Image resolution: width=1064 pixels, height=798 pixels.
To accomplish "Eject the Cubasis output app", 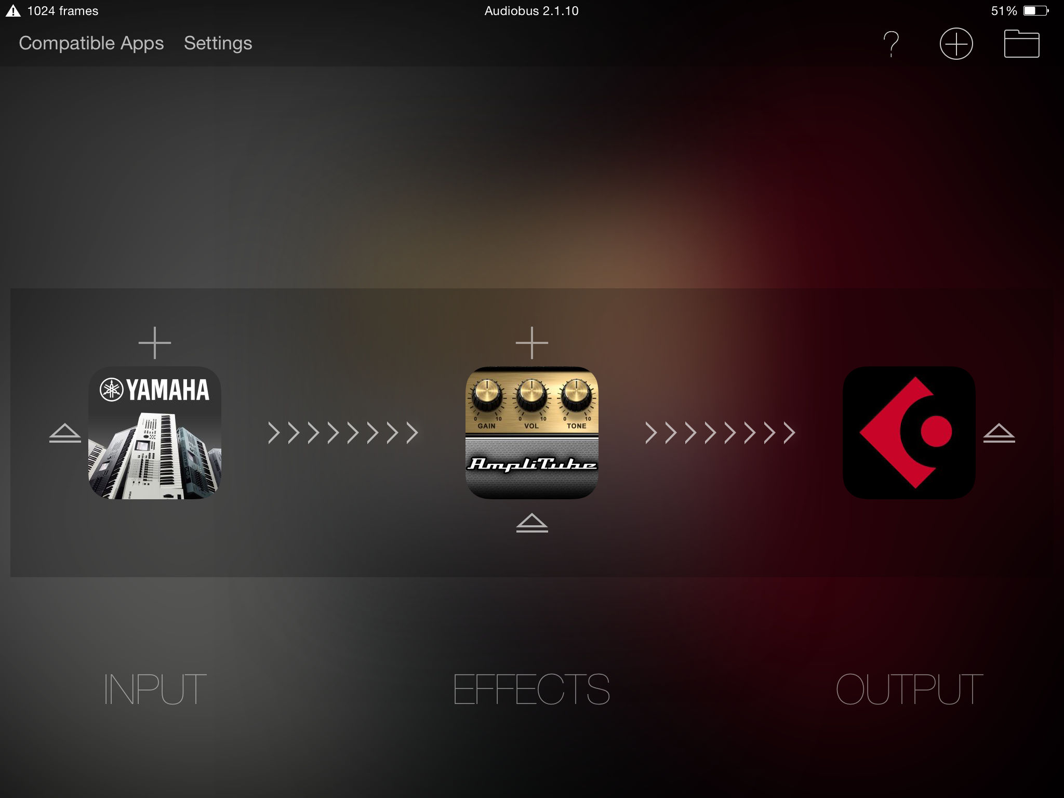I will pos(999,433).
